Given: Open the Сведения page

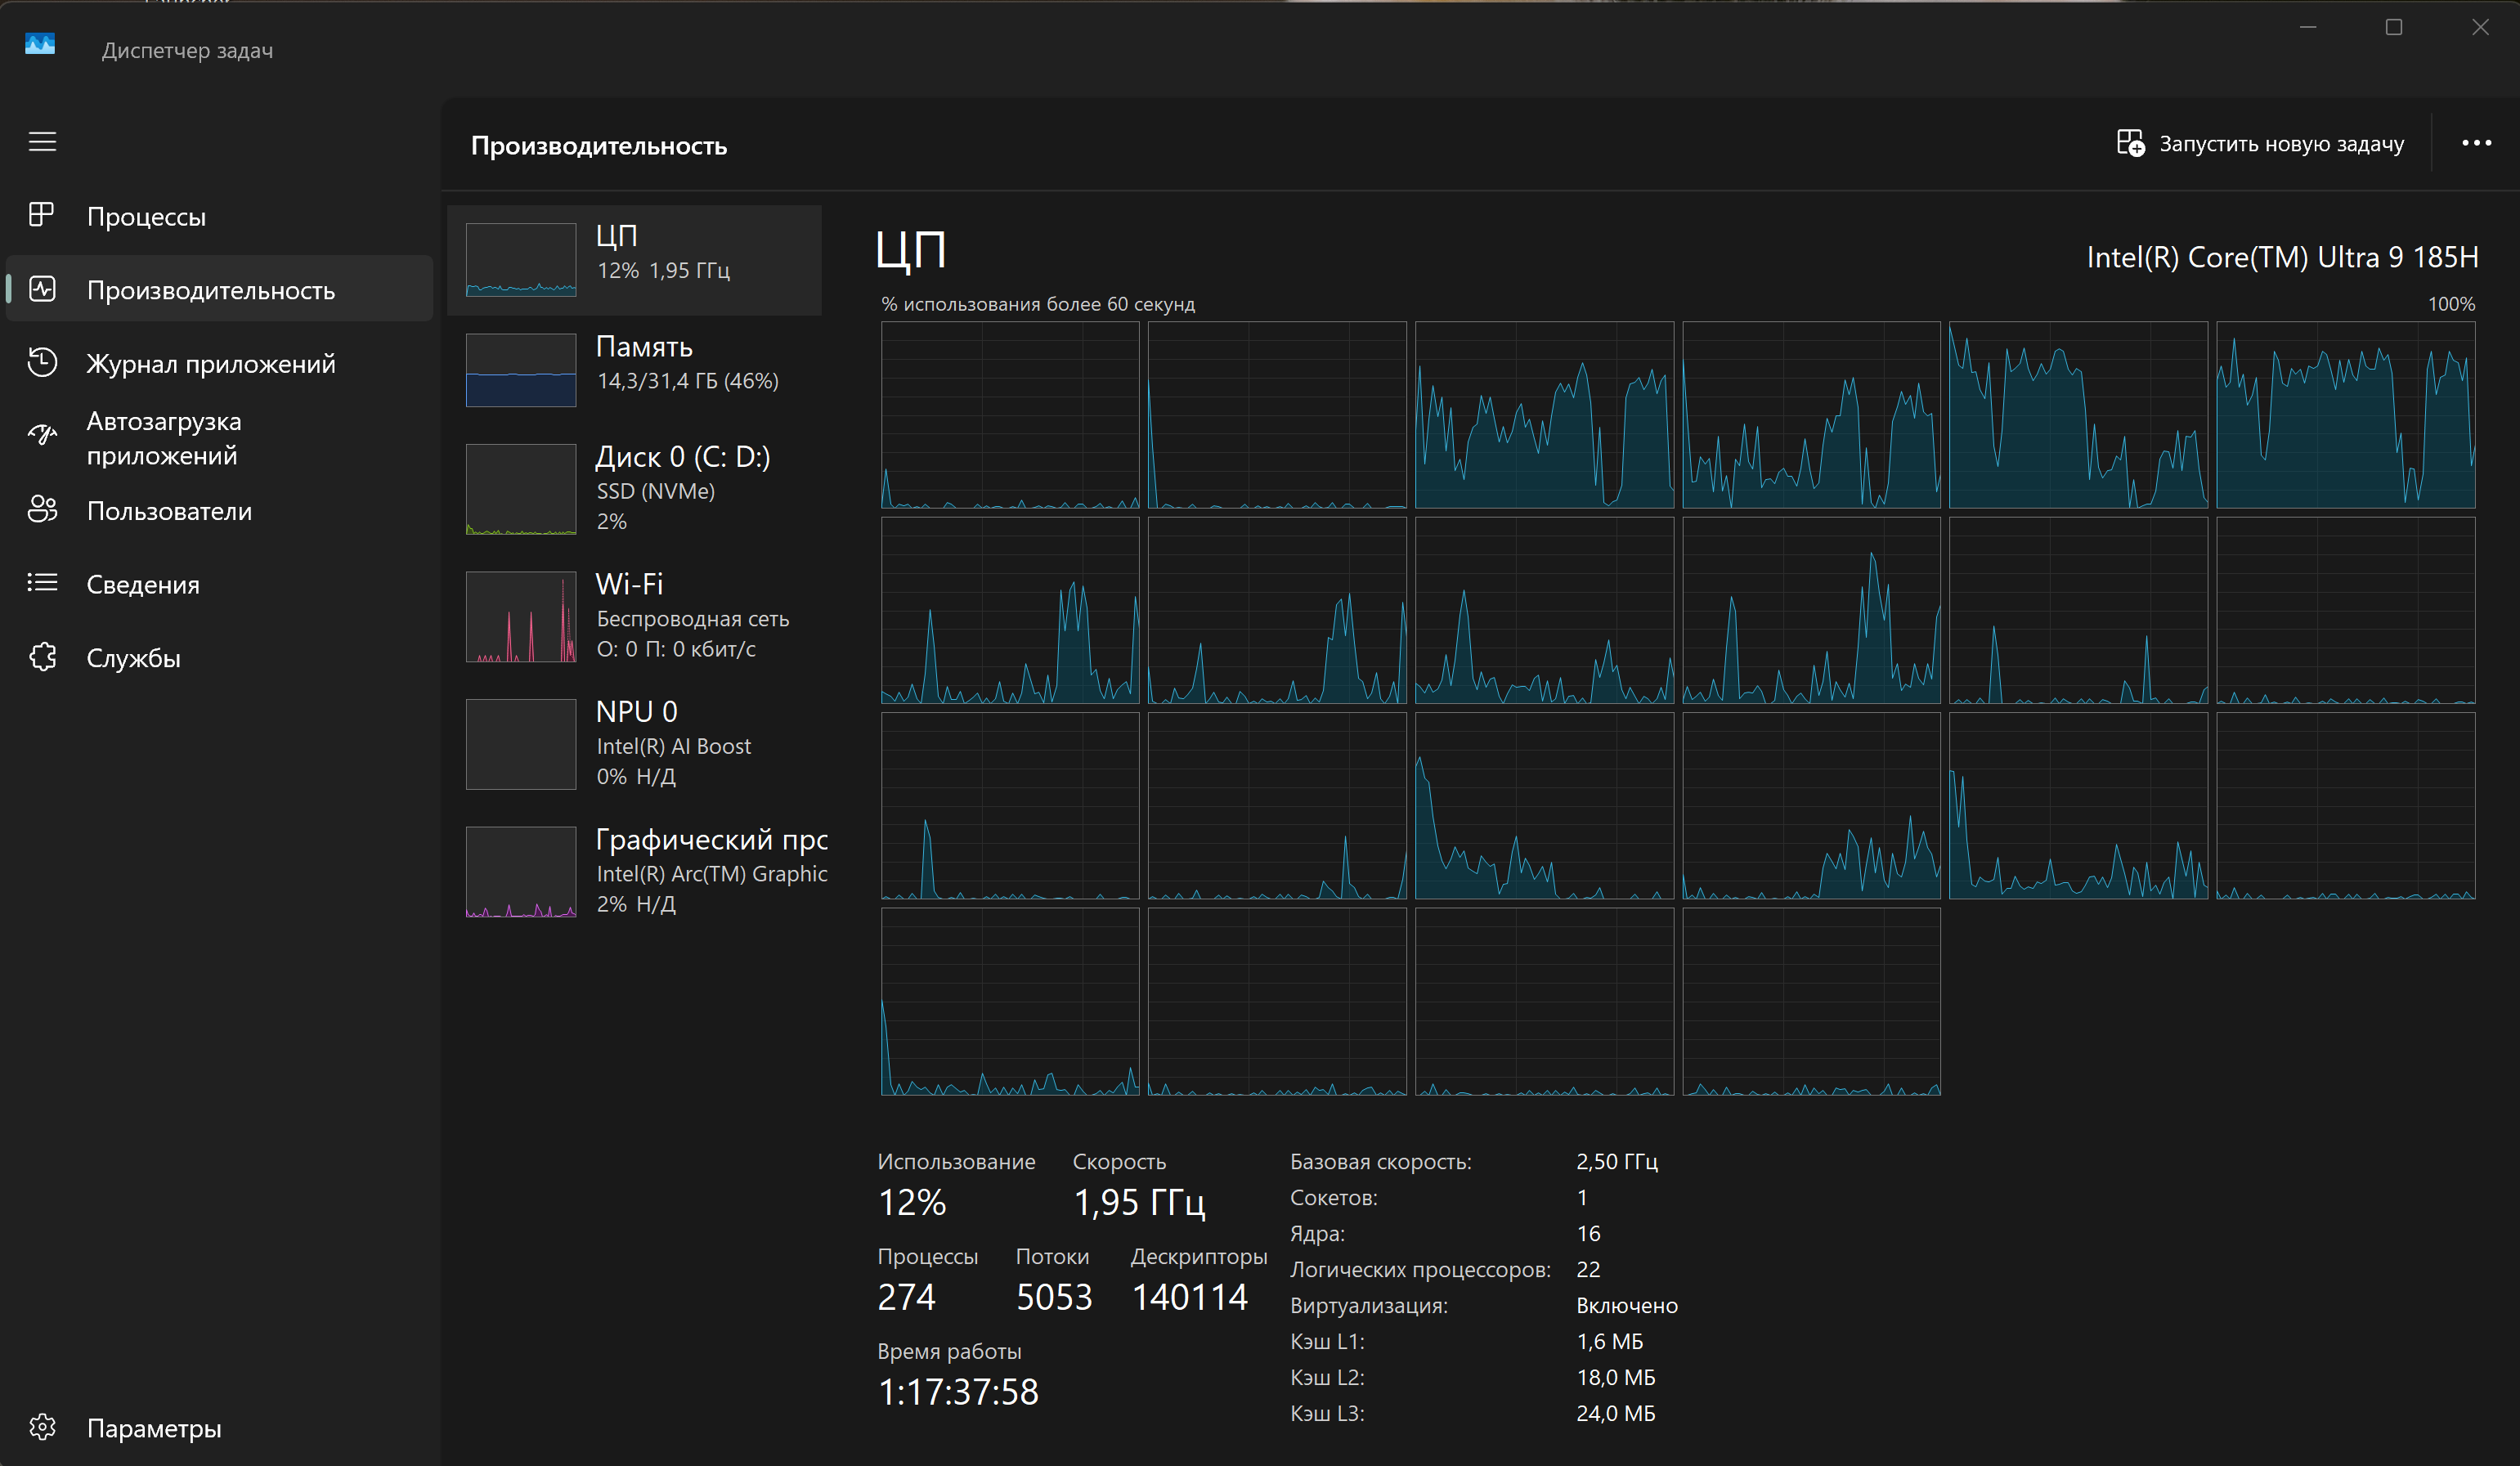Looking at the screenshot, I should coord(219,584).
